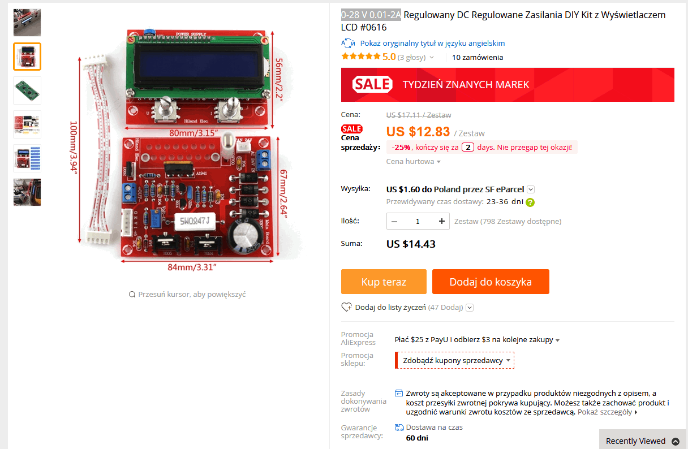Click the quantity input field
The image size is (688, 449).
pyautogui.click(x=418, y=221)
